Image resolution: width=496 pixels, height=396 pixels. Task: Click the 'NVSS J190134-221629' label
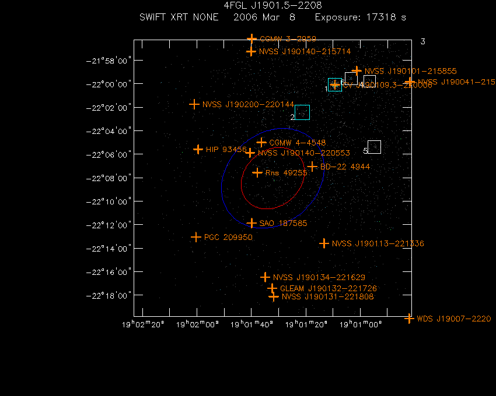pyautogui.click(x=319, y=278)
